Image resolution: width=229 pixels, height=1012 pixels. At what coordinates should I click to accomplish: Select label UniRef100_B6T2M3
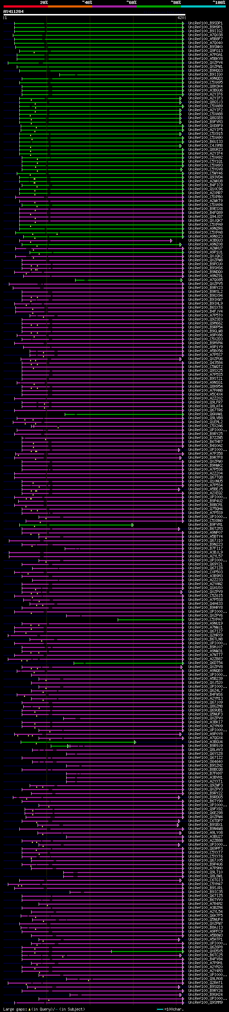pyautogui.click(x=205, y=529)
